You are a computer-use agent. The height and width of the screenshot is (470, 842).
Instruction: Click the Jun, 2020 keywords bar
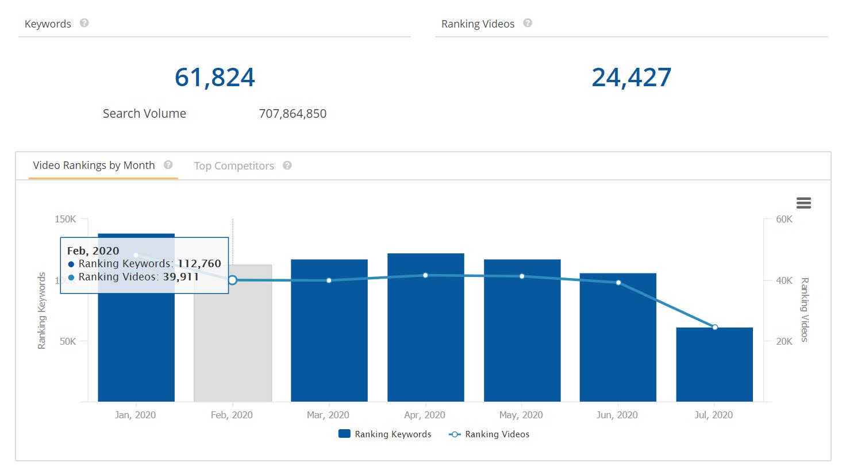click(x=618, y=337)
